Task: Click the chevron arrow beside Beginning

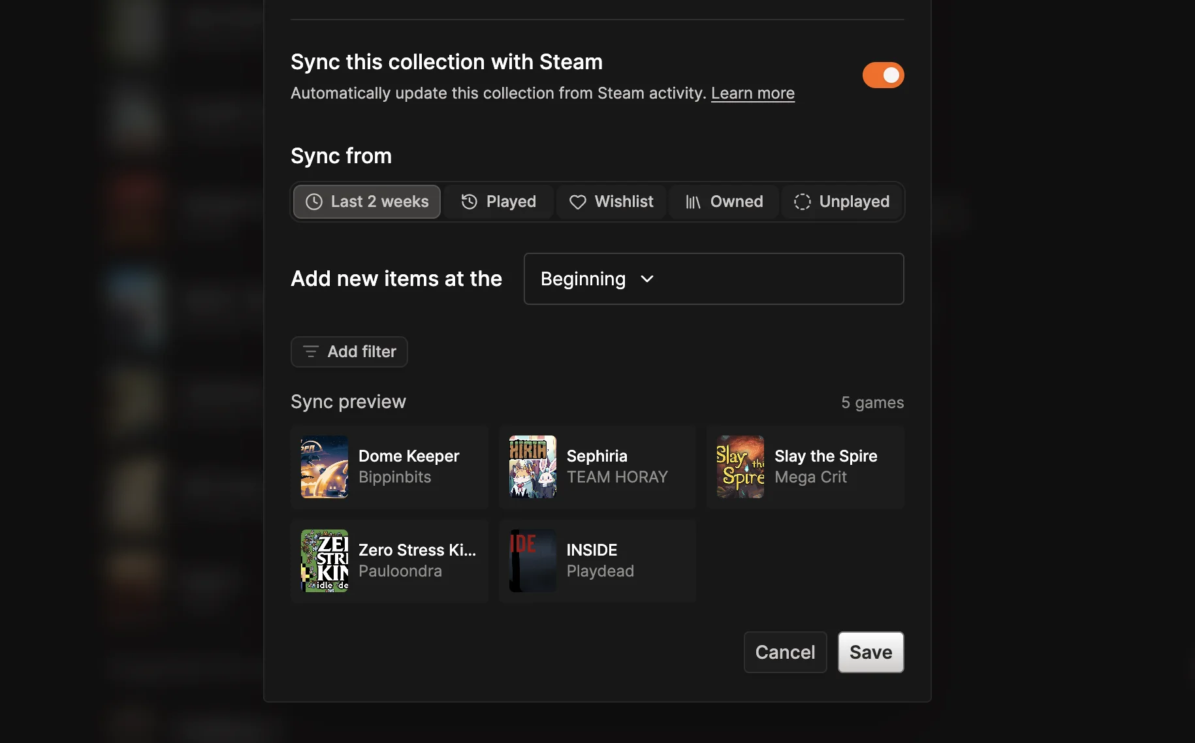Action: pyautogui.click(x=647, y=279)
